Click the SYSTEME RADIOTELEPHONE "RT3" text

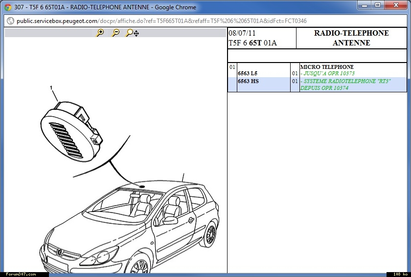347,81
